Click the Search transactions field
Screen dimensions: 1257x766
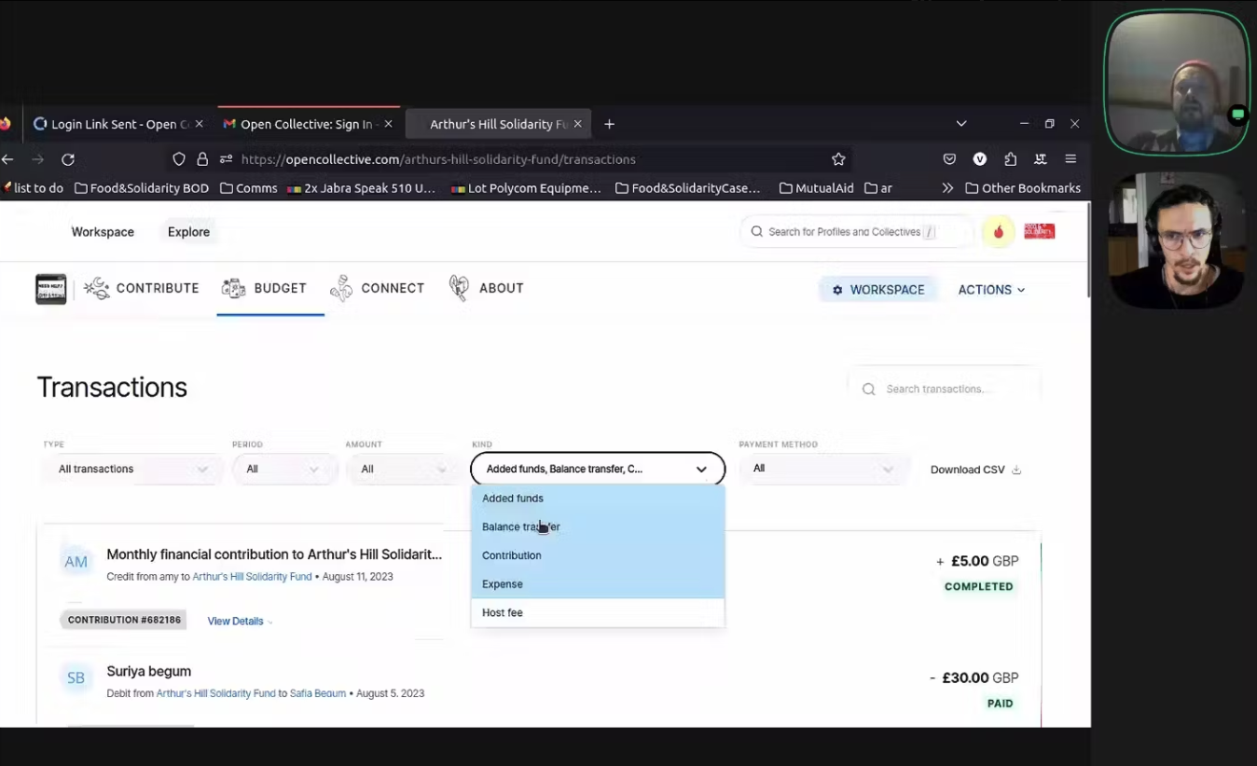coord(945,389)
